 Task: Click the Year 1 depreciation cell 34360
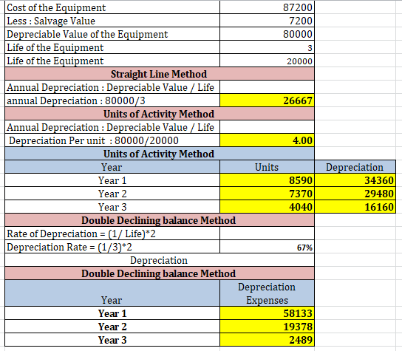click(x=355, y=180)
